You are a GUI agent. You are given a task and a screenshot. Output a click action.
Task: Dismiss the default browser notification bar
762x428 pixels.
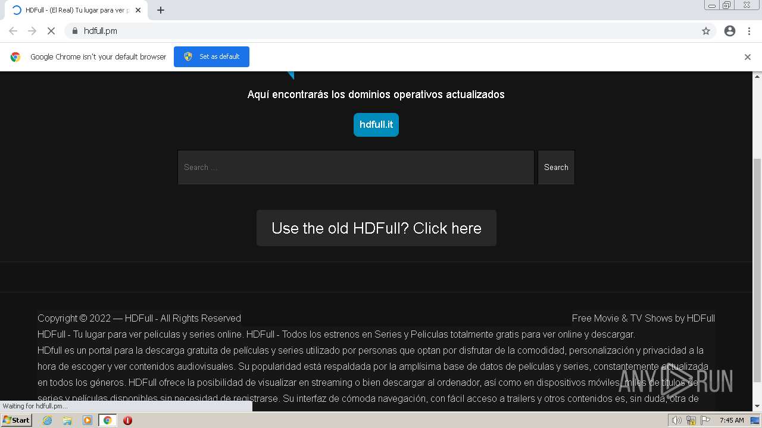click(748, 57)
